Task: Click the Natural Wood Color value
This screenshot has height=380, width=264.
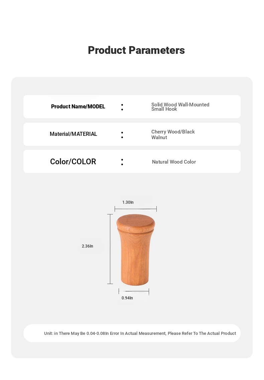Action: (x=174, y=162)
